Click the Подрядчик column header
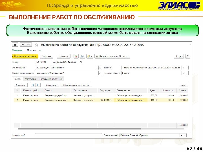This screenshot has width=203, height=152. pos(106,90)
